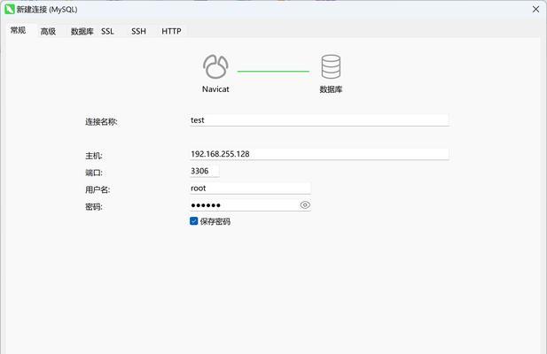Click the 保存密码 label text
547x354 pixels.
[x=215, y=222]
